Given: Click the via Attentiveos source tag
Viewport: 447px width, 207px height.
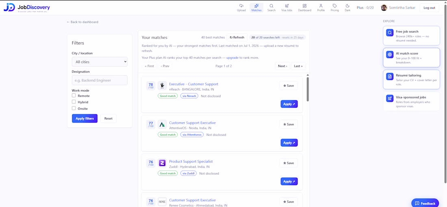Looking at the screenshot, I should pyautogui.click(x=192, y=135).
